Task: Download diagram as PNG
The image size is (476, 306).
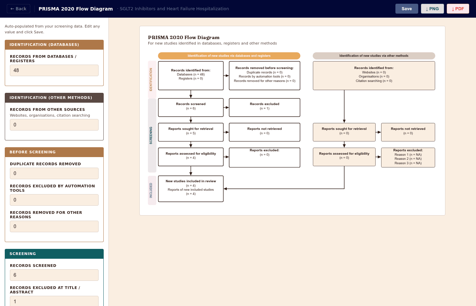Action: tap(432, 9)
